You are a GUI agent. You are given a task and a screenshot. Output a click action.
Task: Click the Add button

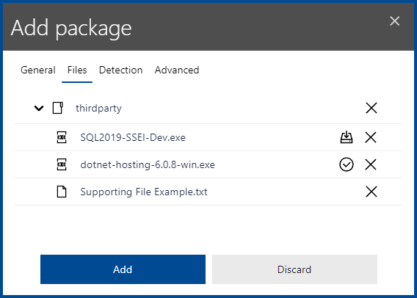click(x=123, y=269)
